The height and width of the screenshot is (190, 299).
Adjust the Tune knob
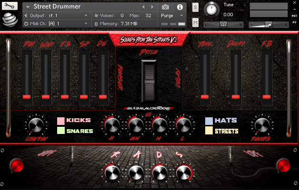click(211, 9)
